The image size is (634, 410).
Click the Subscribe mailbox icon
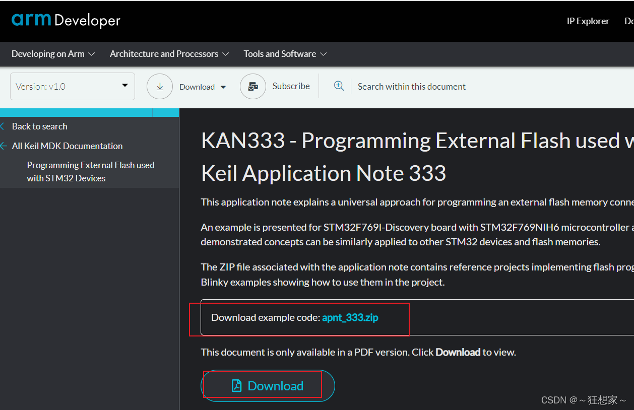tap(253, 87)
